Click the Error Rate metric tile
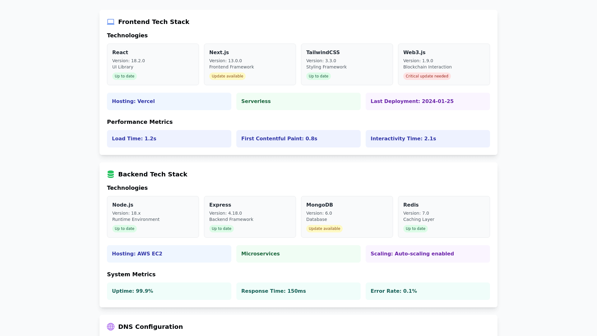597x336 pixels. tap(428, 291)
